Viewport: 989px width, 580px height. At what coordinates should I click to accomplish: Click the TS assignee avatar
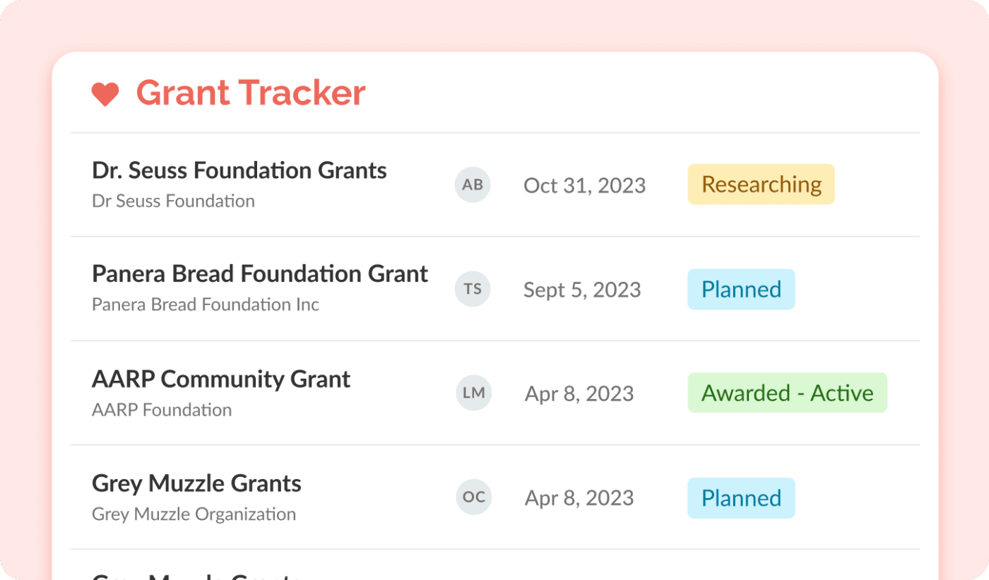473,289
